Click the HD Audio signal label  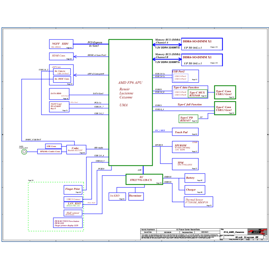pyautogui.click(x=99, y=148)
